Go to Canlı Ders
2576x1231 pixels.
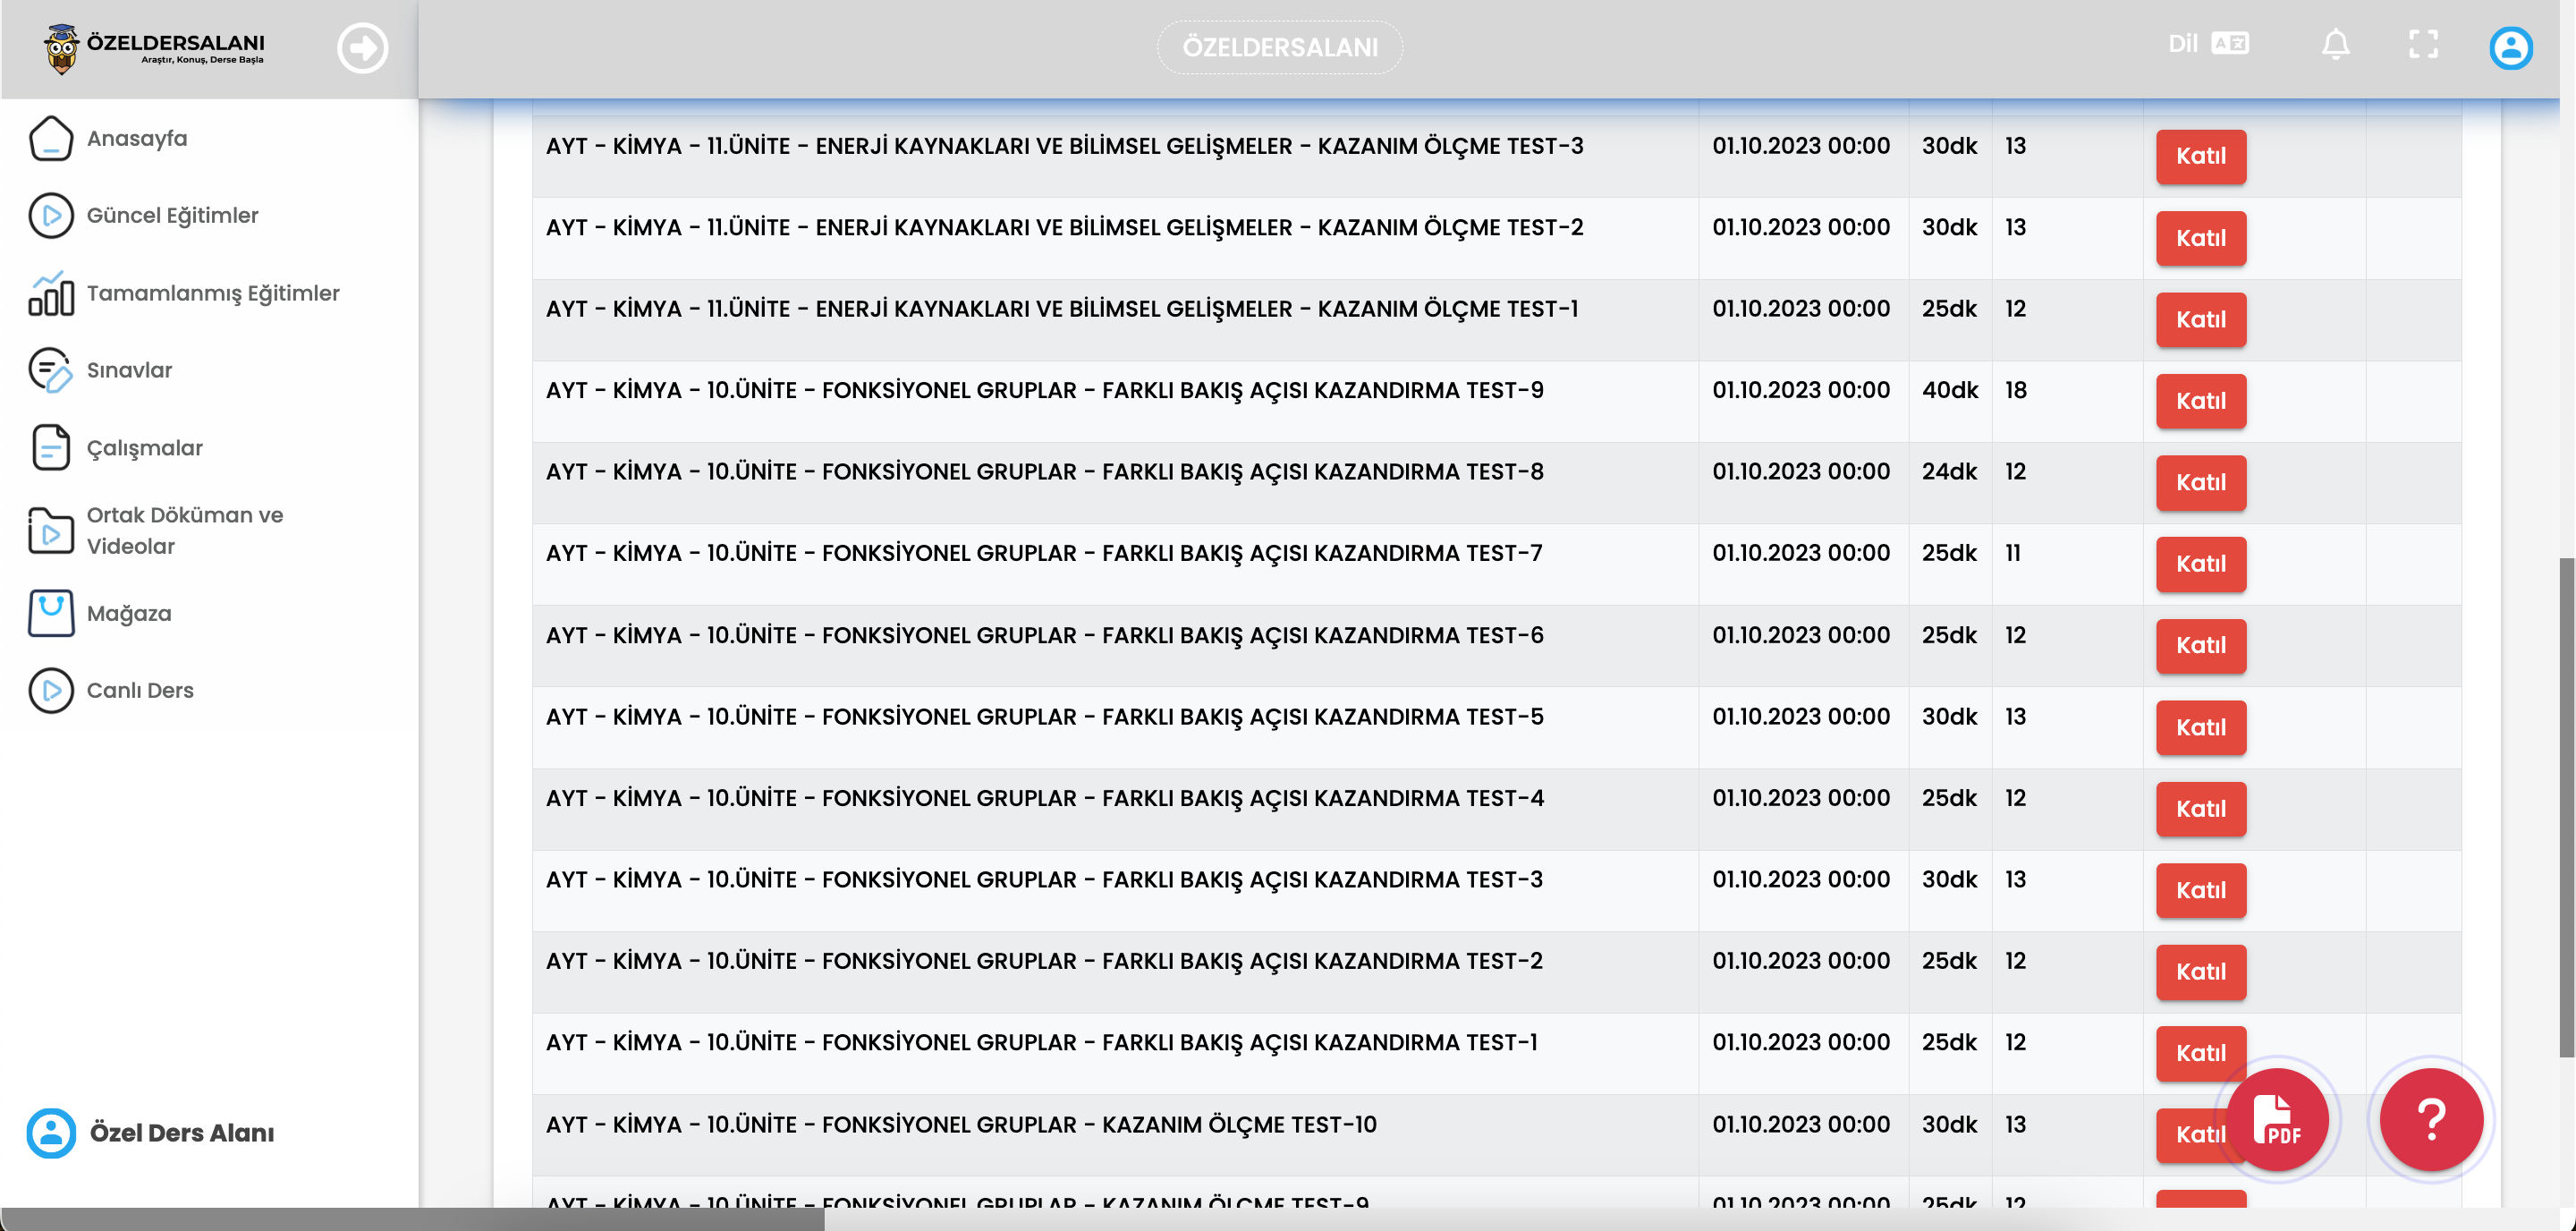(140, 691)
